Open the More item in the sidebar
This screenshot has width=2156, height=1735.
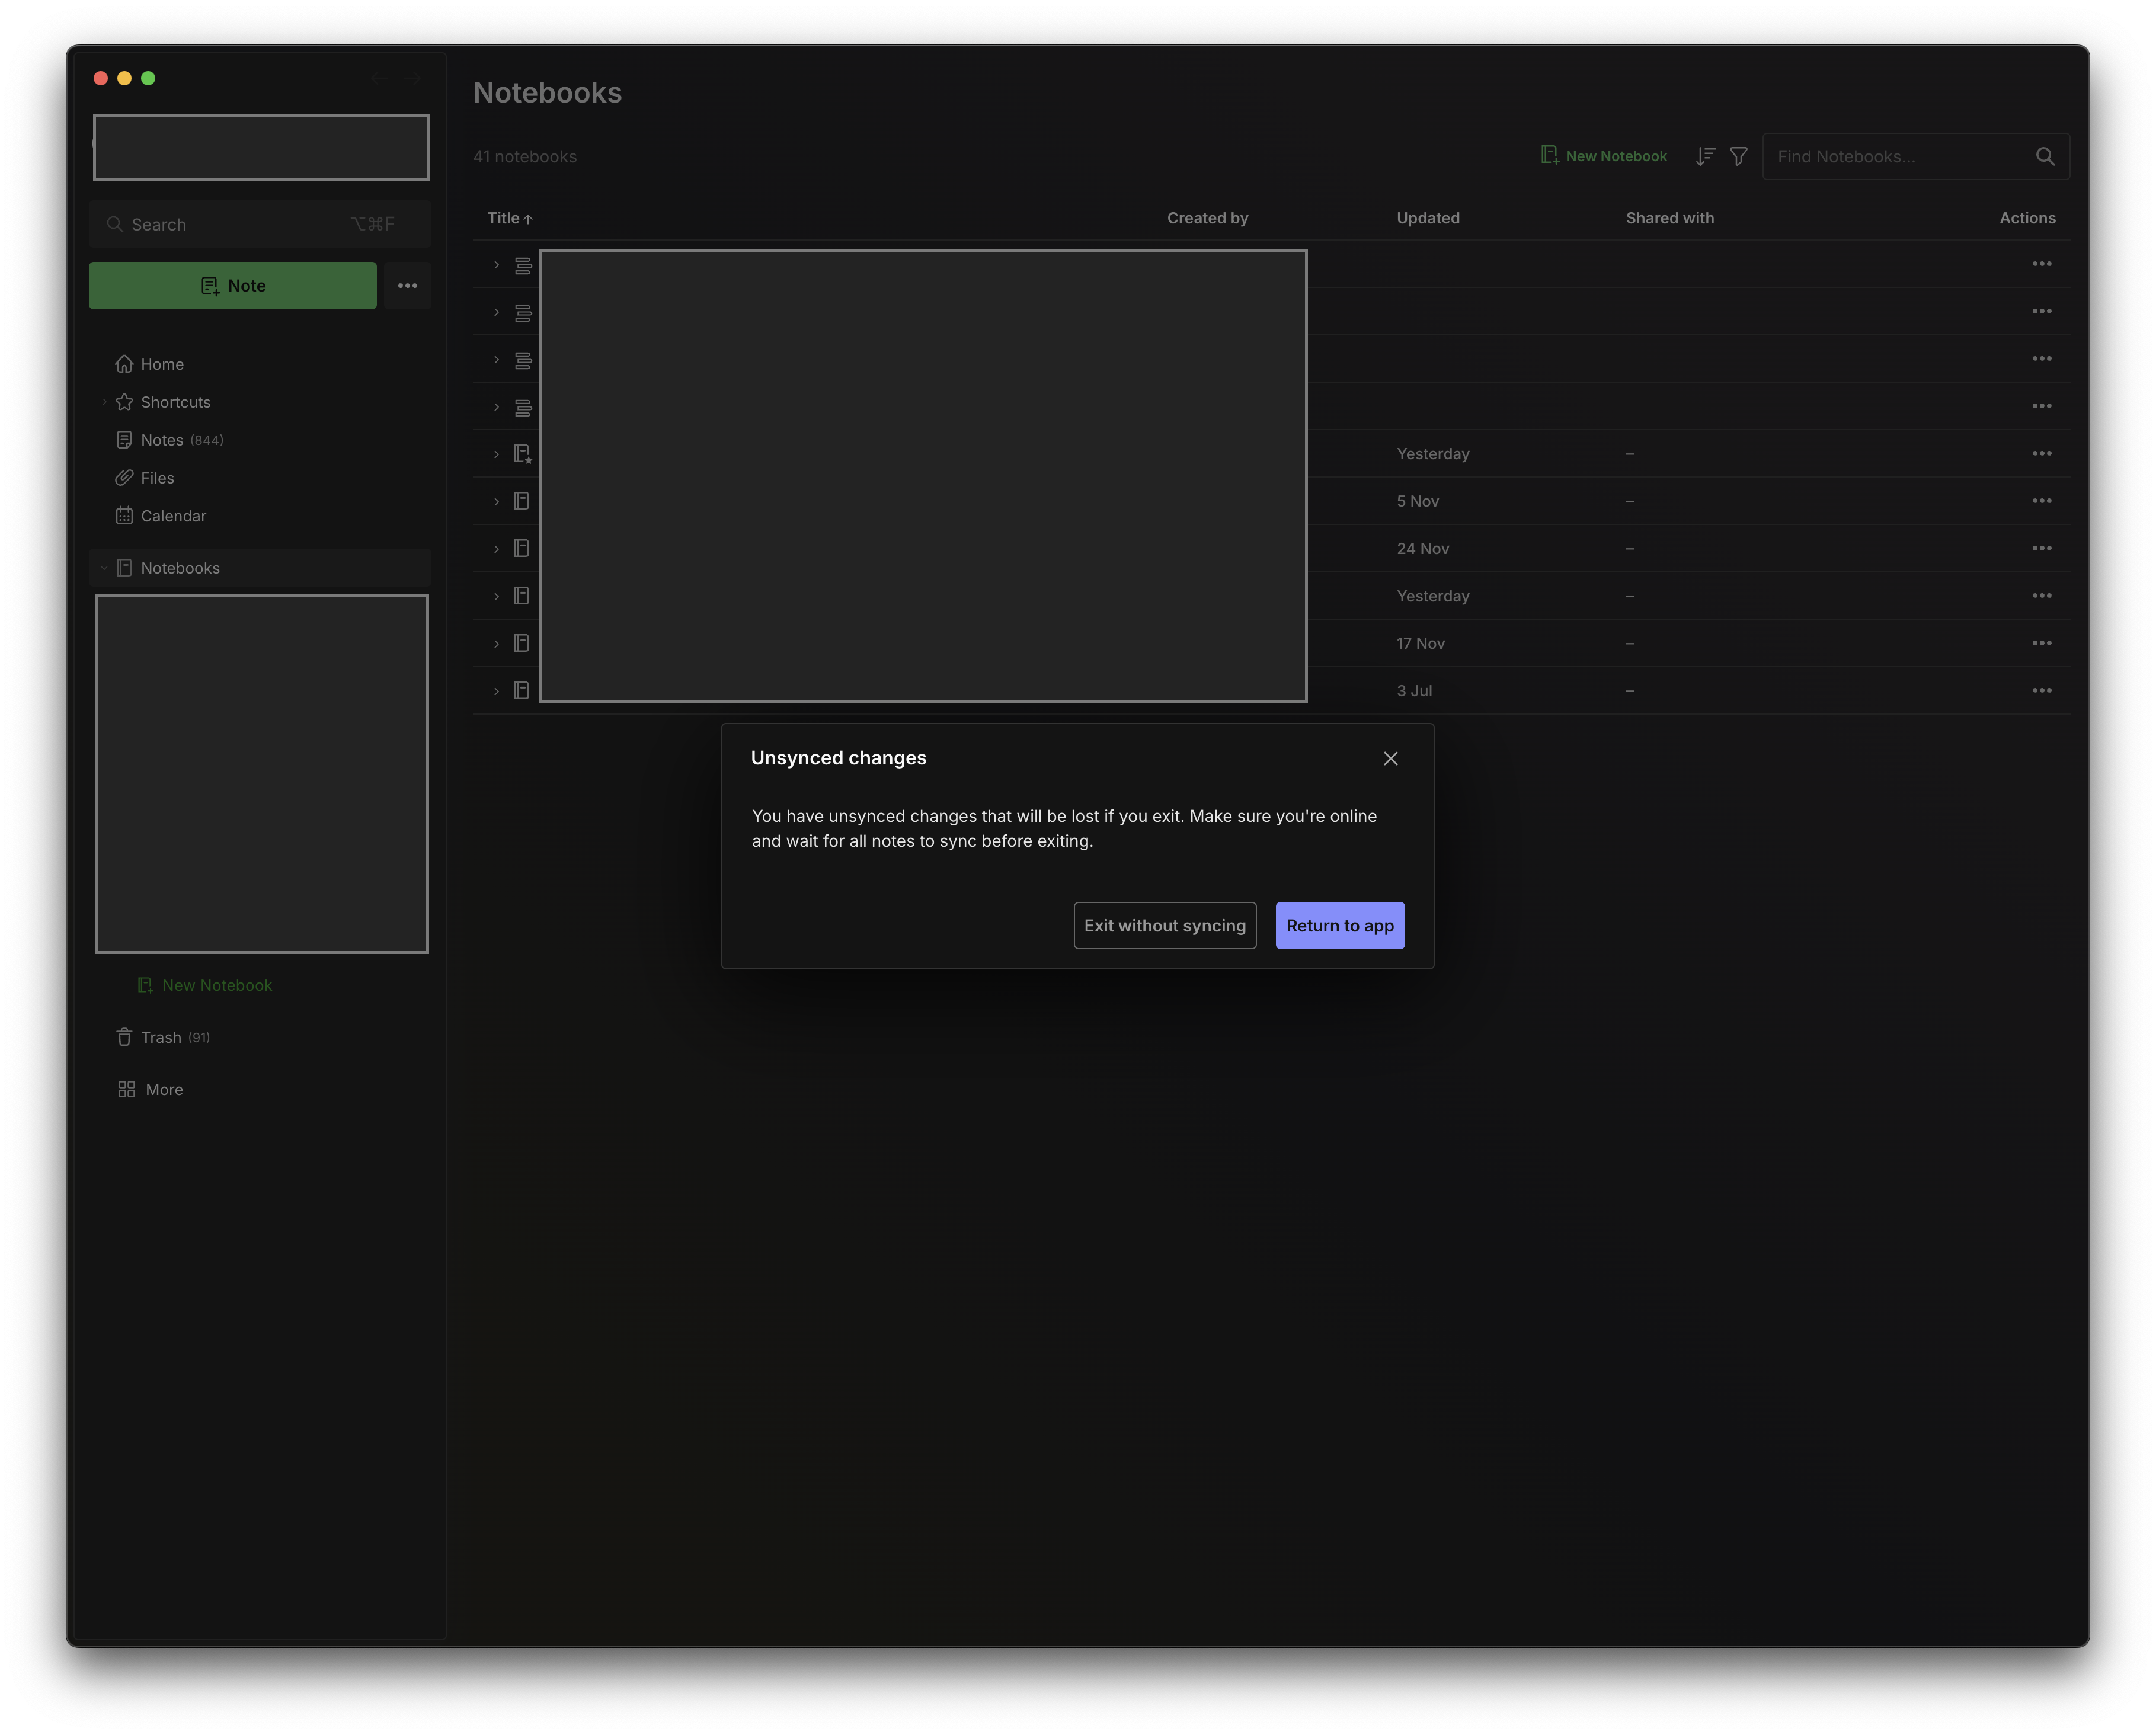coord(164,1090)
